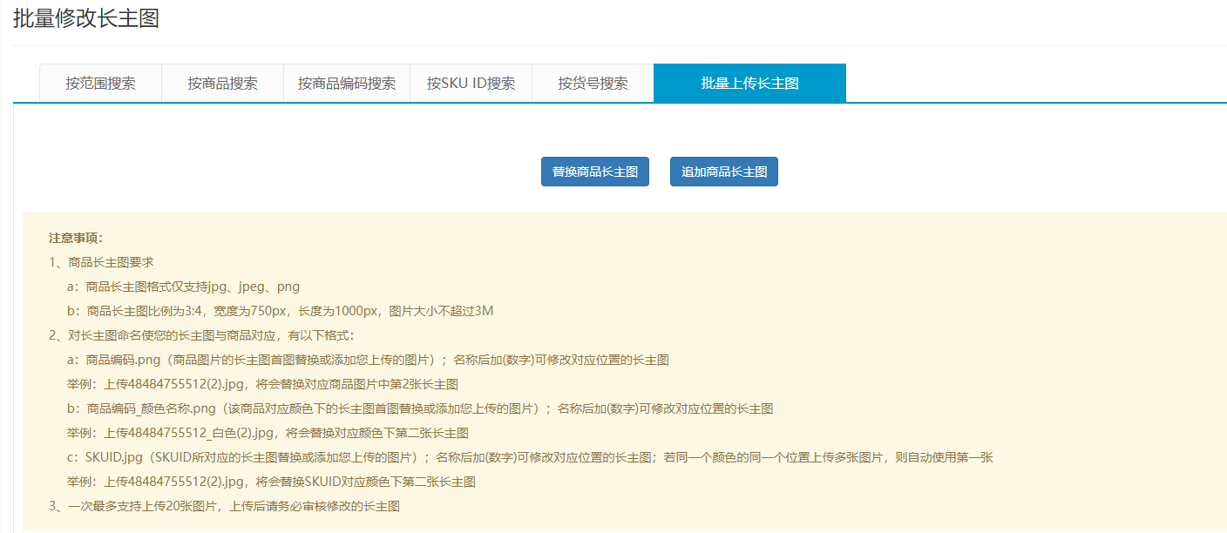
Task: Open the 按商品搜索 tab
Action: coord(222,84)
